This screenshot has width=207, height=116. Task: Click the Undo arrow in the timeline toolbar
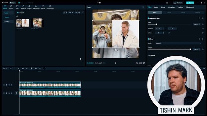tap(10, 68)
